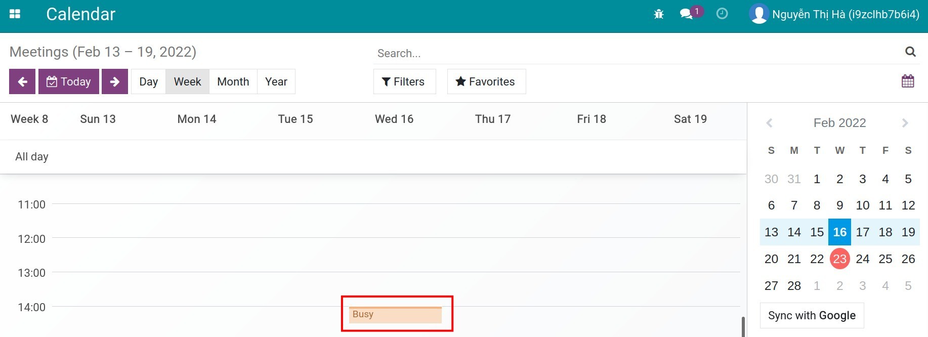Go to previous week arrow
Image resolution: width=928 pixels, height=337 pixels.
point(22,81)
